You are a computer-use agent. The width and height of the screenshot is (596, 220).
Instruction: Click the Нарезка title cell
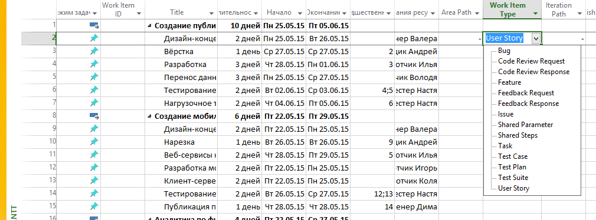point(181,142)
